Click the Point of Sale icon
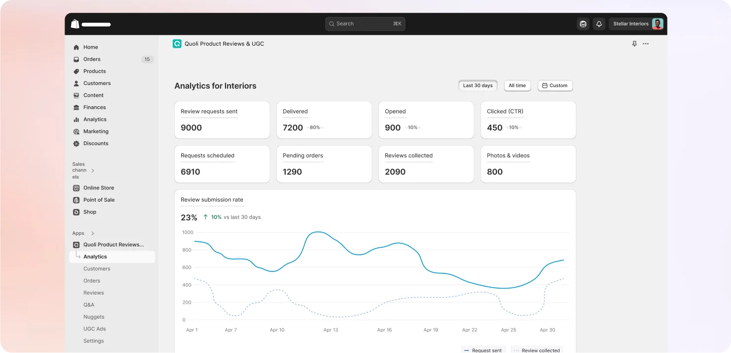This screenshot has height=353, width=731. pyautogui.click(x=76, y=200)
